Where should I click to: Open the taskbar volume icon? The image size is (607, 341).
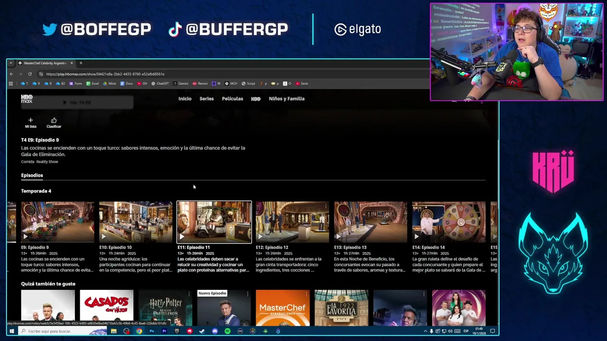point(450,331)
